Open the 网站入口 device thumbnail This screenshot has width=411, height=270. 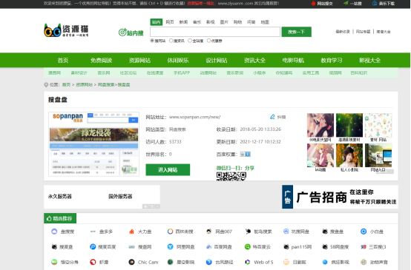tap(378, 155)
